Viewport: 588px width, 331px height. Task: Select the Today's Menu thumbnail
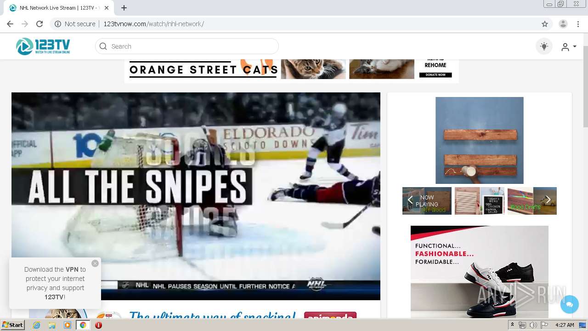[x=480, y=201]
